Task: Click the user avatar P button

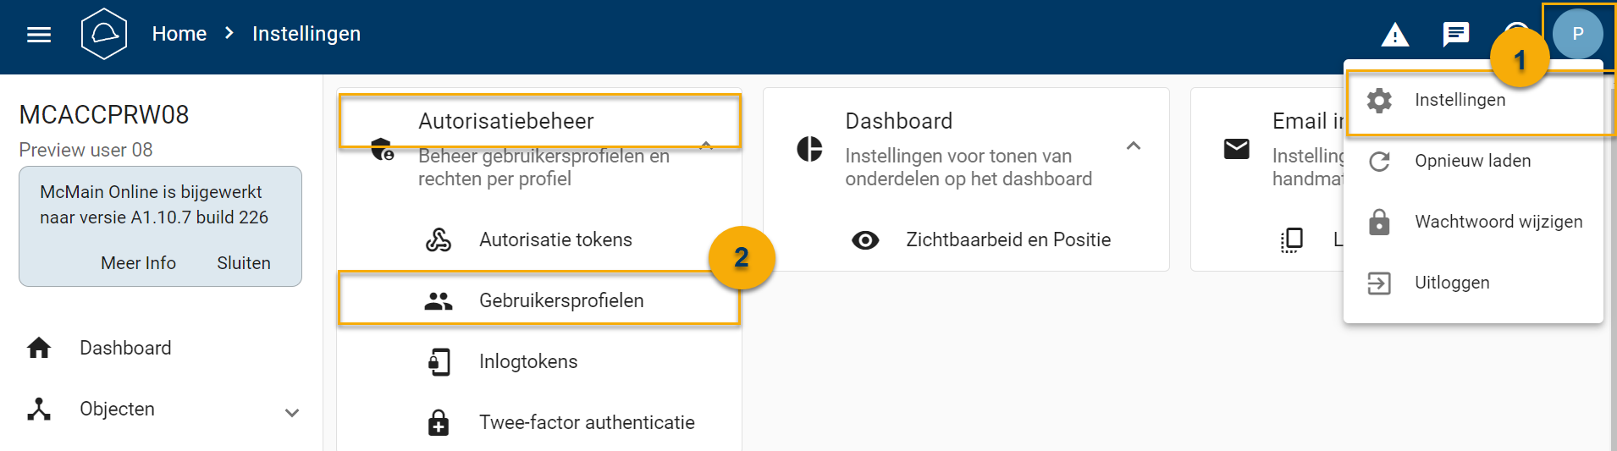Action: pyautogui.click(x=1577, y=34)
